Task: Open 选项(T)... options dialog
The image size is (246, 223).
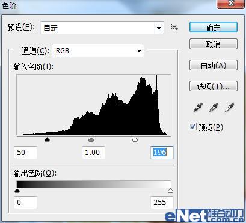Action: [214, 86]
